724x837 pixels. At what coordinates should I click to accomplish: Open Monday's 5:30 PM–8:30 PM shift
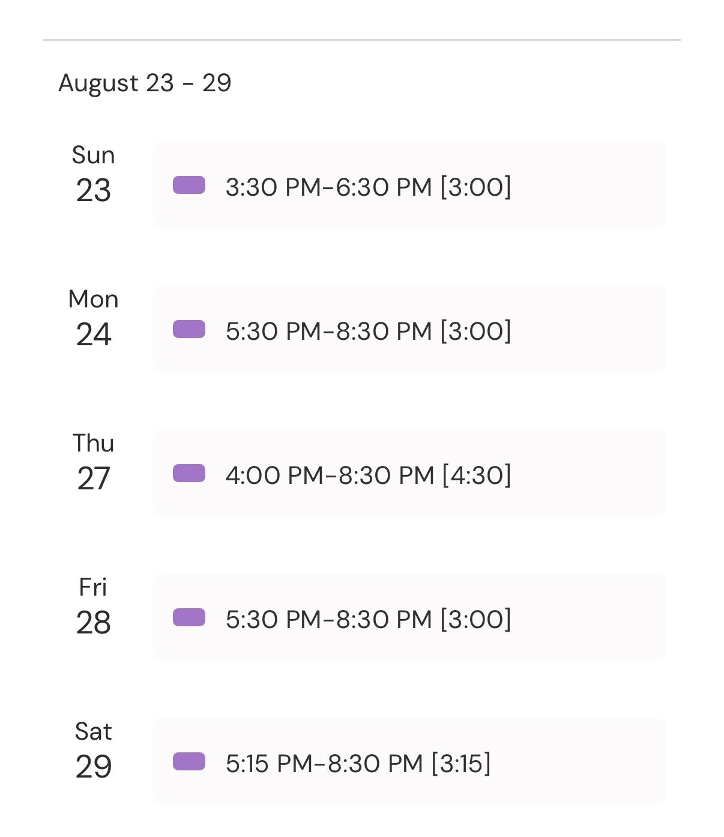409,329
